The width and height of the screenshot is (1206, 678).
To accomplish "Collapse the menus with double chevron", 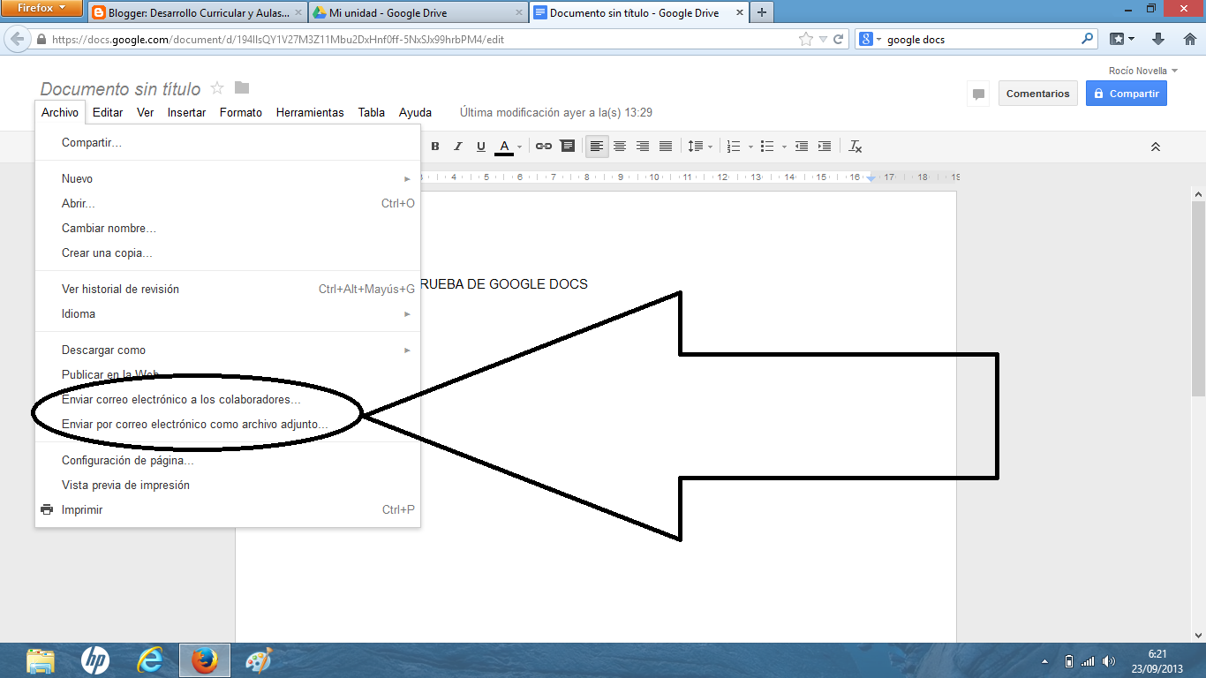I will pyautogui.click(x=1156, y=147).
